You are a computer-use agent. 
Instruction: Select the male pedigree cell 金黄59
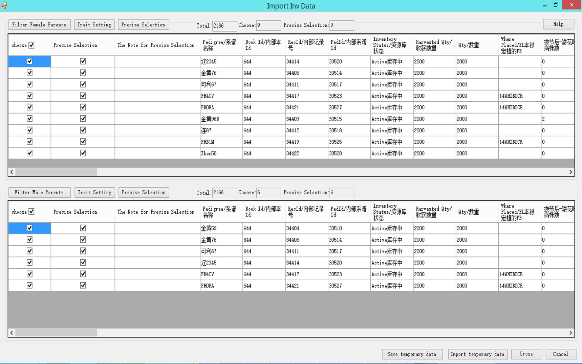(x=221, y=228)
